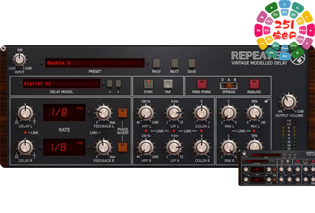
Task: Click the small button left of preset display
Action: (x=42, y=63)
